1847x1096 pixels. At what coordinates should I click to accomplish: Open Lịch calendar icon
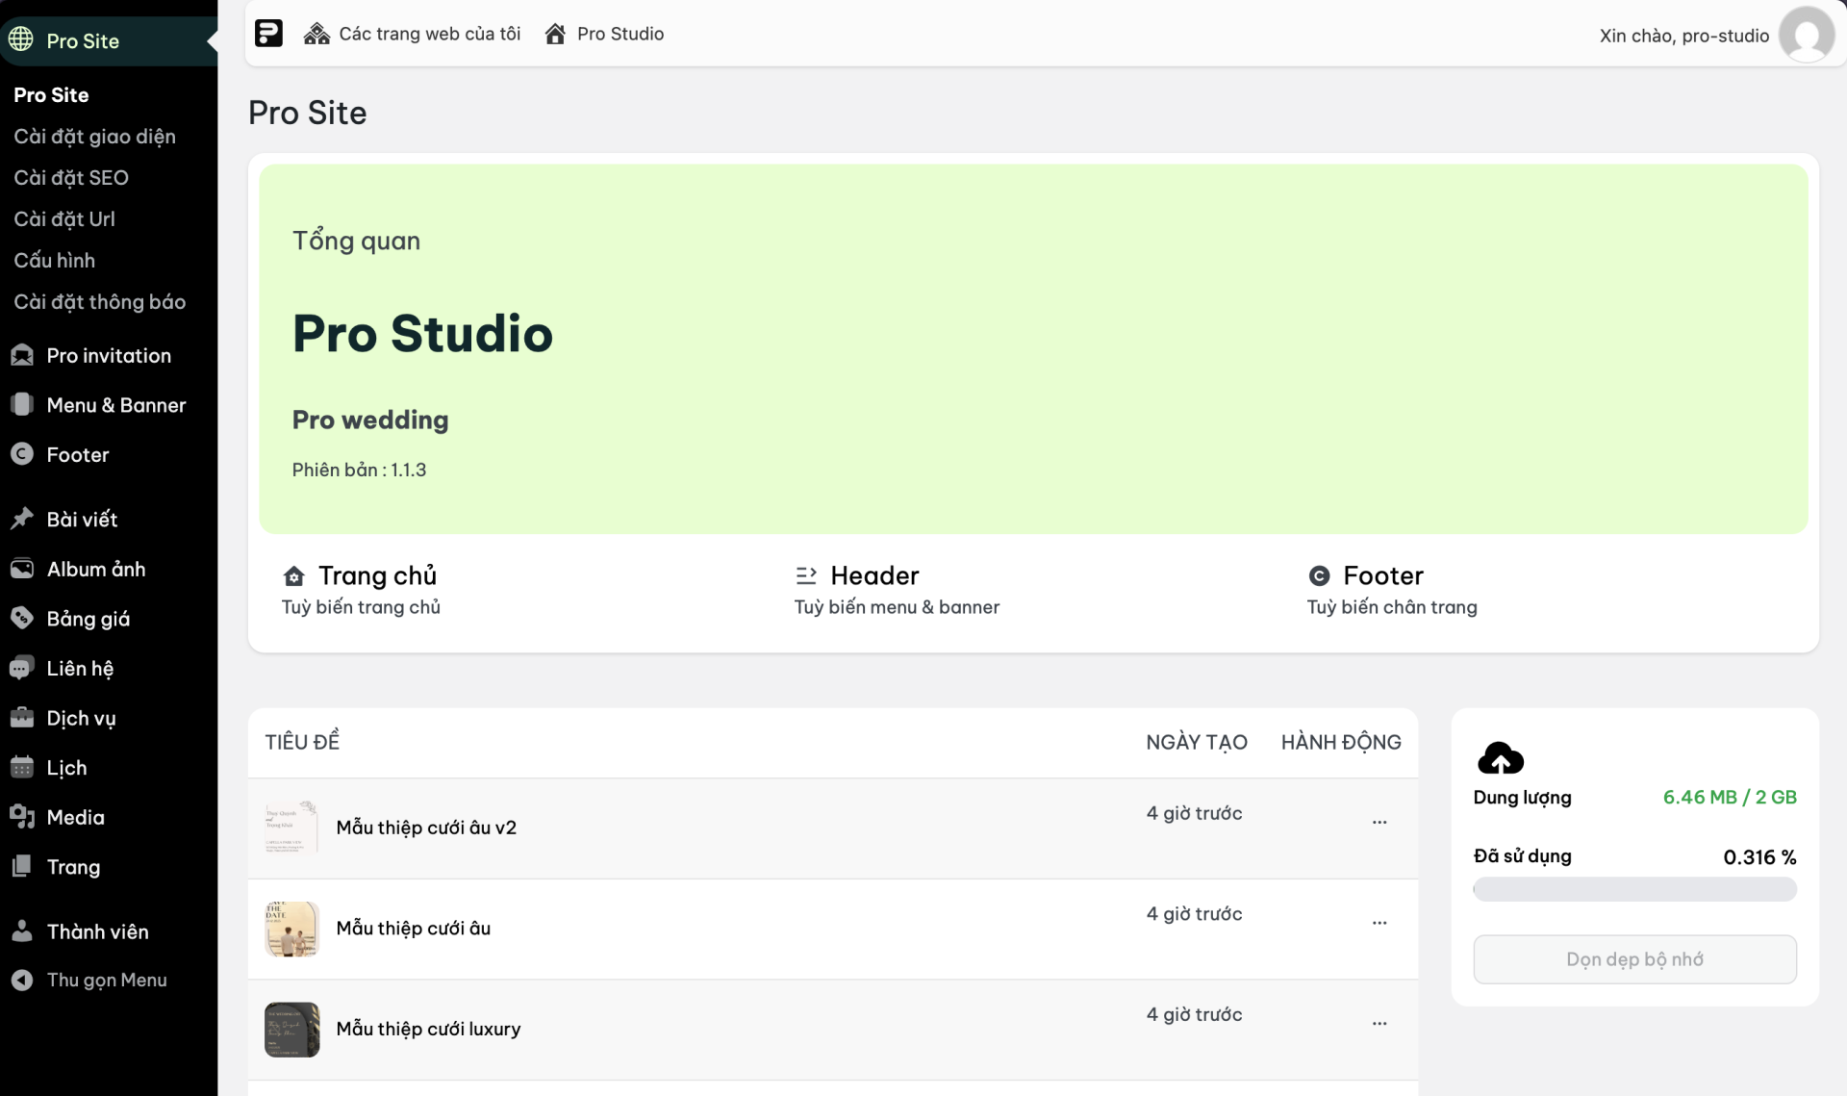(22, 768)
